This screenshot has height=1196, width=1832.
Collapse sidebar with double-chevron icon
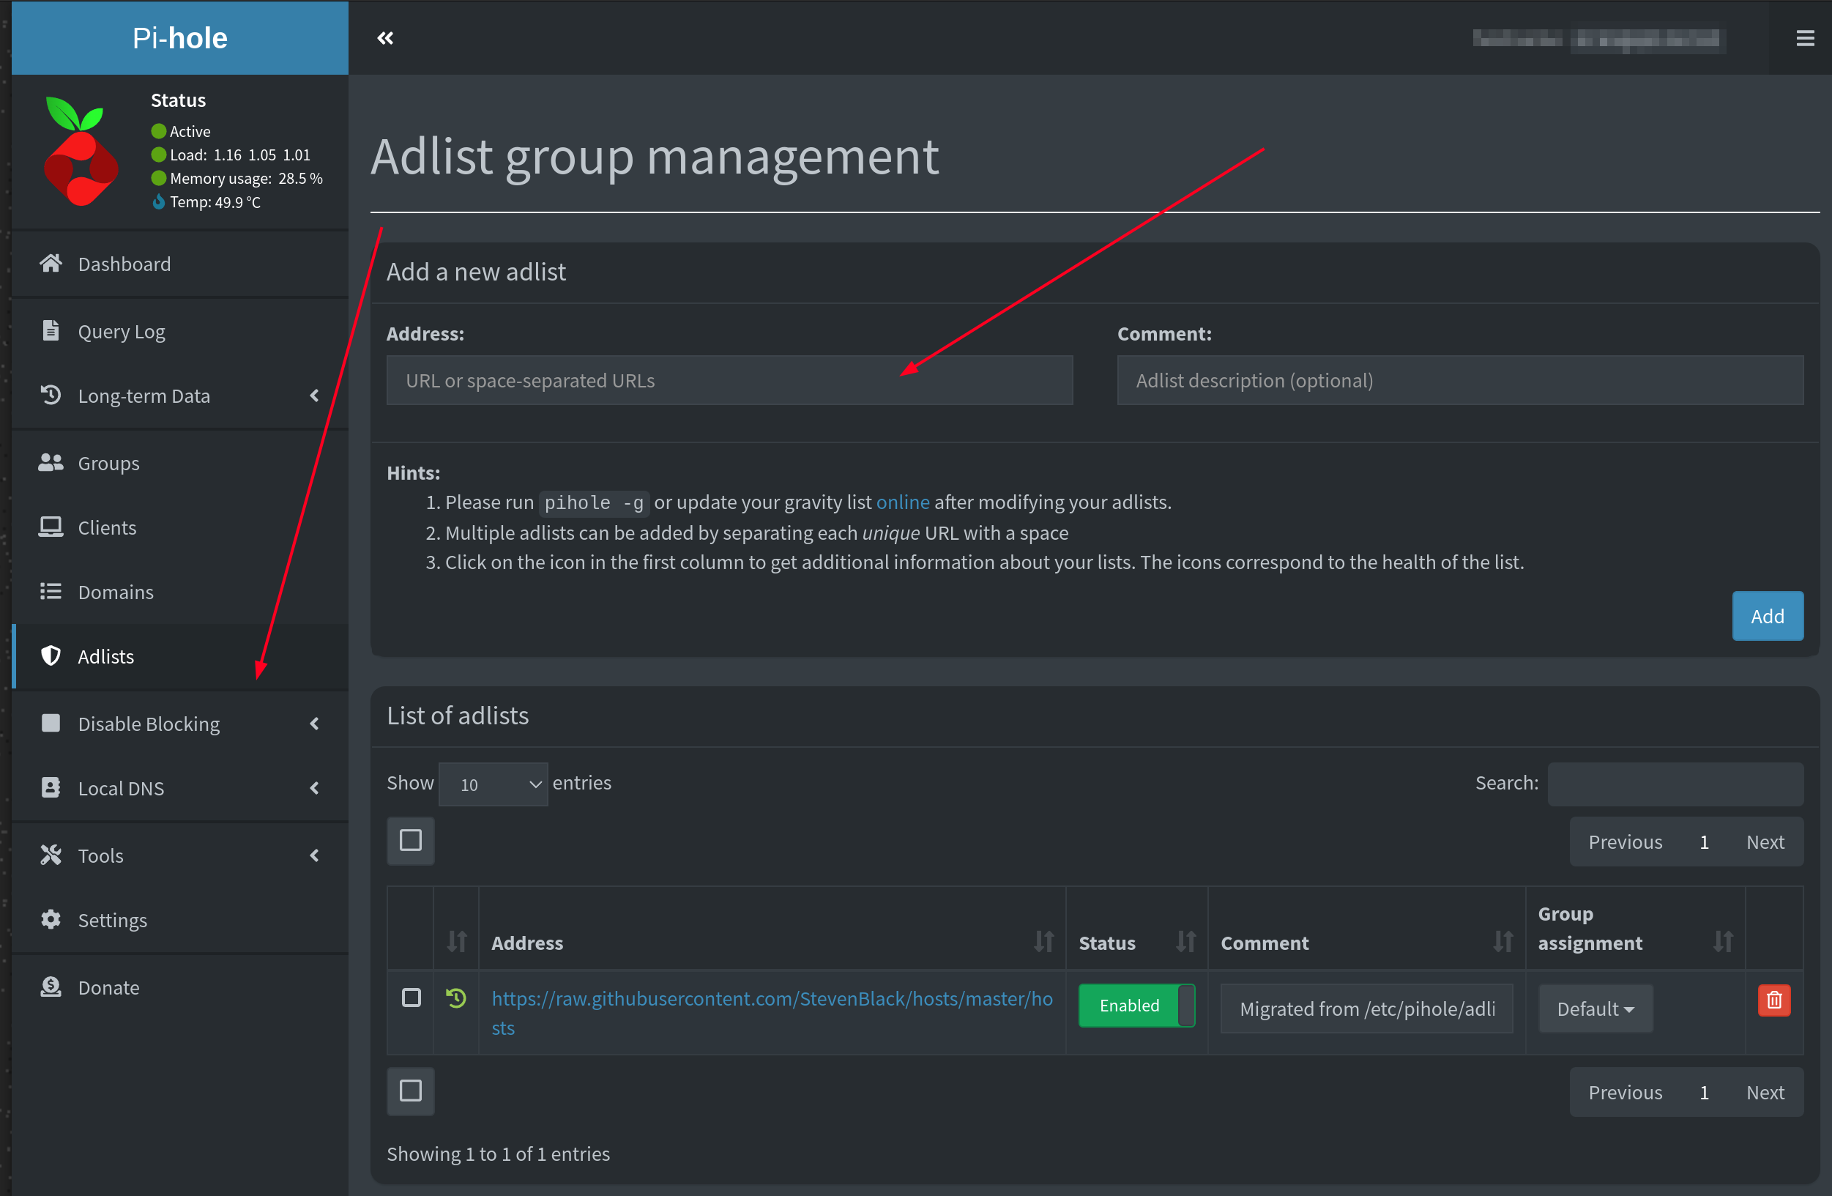coord(385,38)
